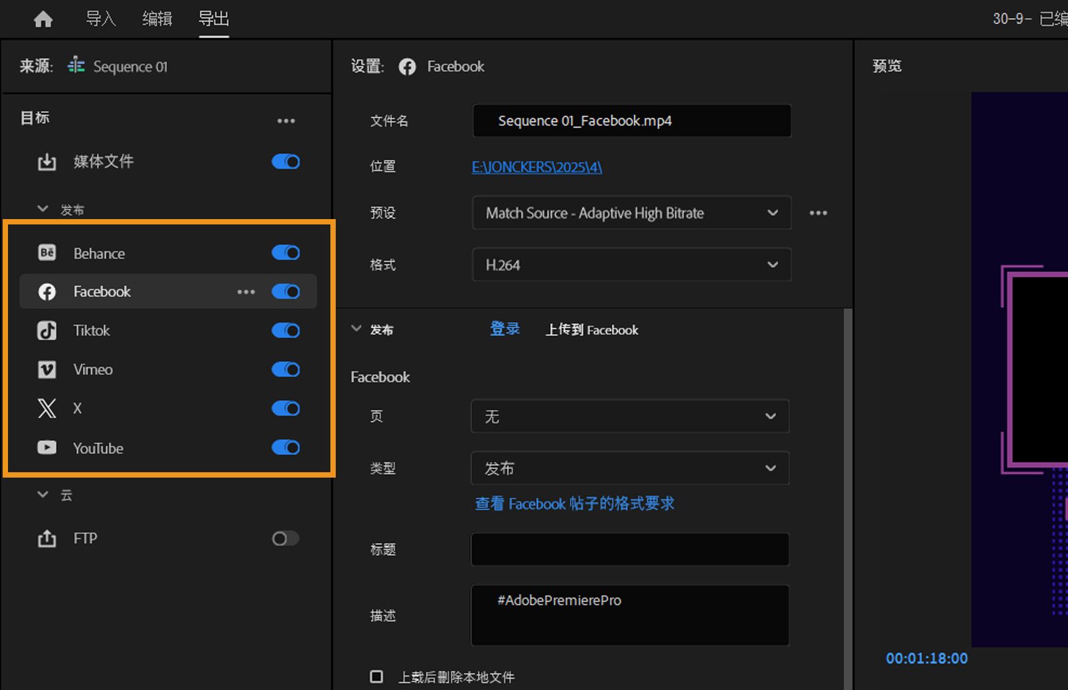Click the Behance logo icon
The width and height of the screenshot is (1068, 690).
(47, 252)
